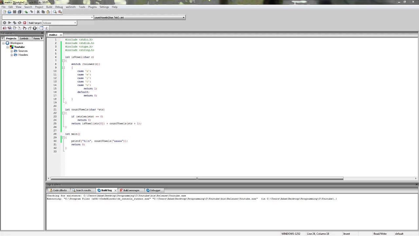Viewport: 419px width, 236px height.
Task: Click the Find magnifier icon
Action: 55,12
